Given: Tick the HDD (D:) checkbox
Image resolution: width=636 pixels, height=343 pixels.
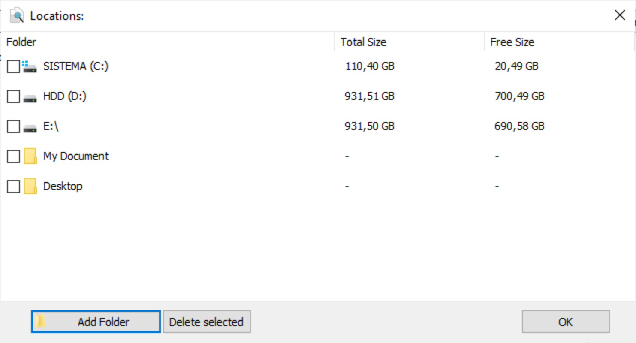Looking at the screenshot, I should coord(13,96).
